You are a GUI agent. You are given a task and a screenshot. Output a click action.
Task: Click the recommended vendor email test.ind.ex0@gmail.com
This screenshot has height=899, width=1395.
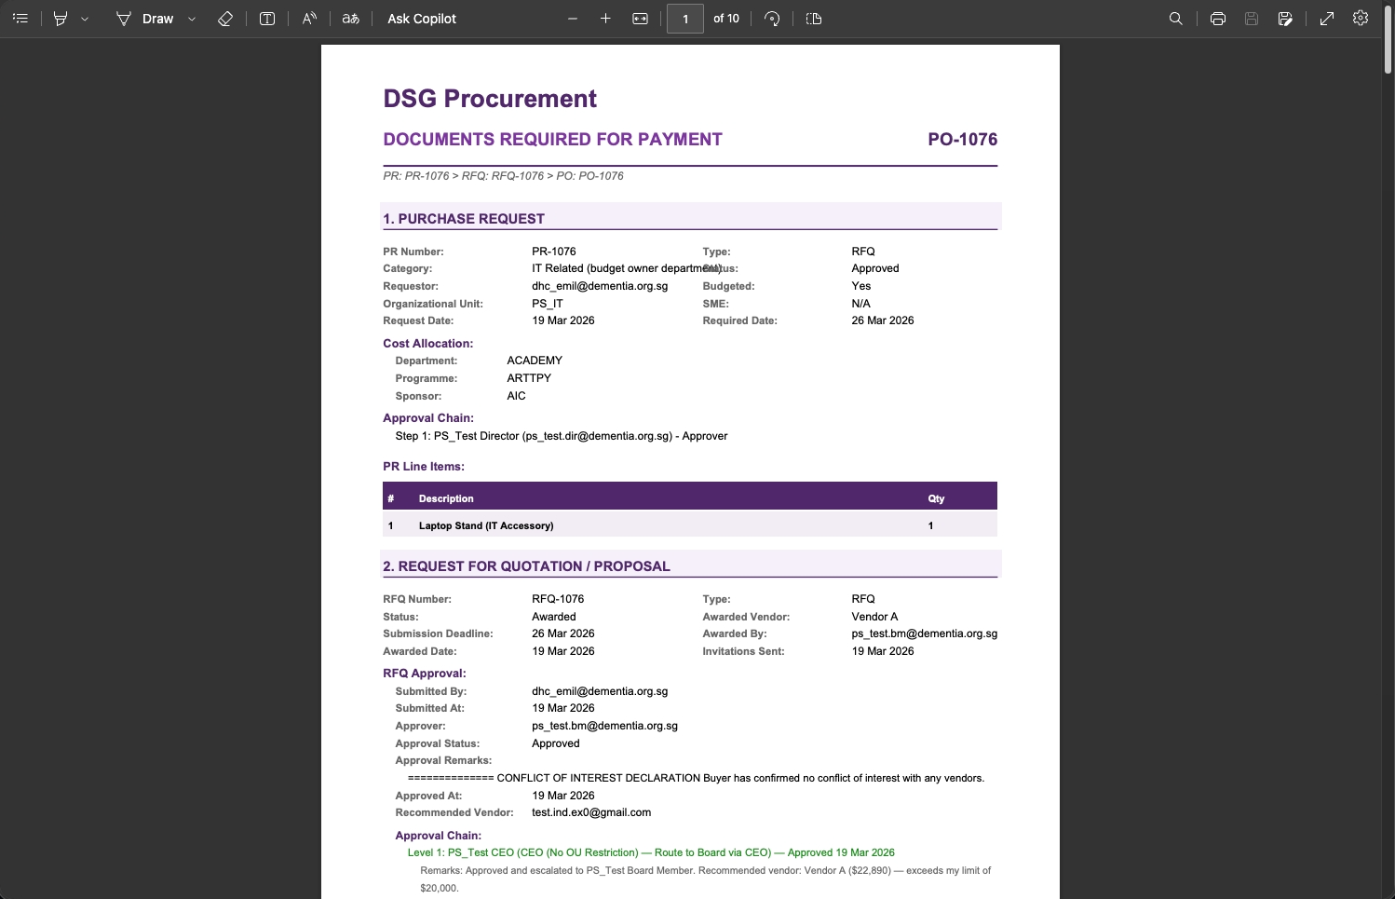pos(591,812)
